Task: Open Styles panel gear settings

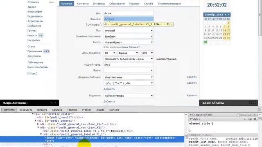Action: 255,119
